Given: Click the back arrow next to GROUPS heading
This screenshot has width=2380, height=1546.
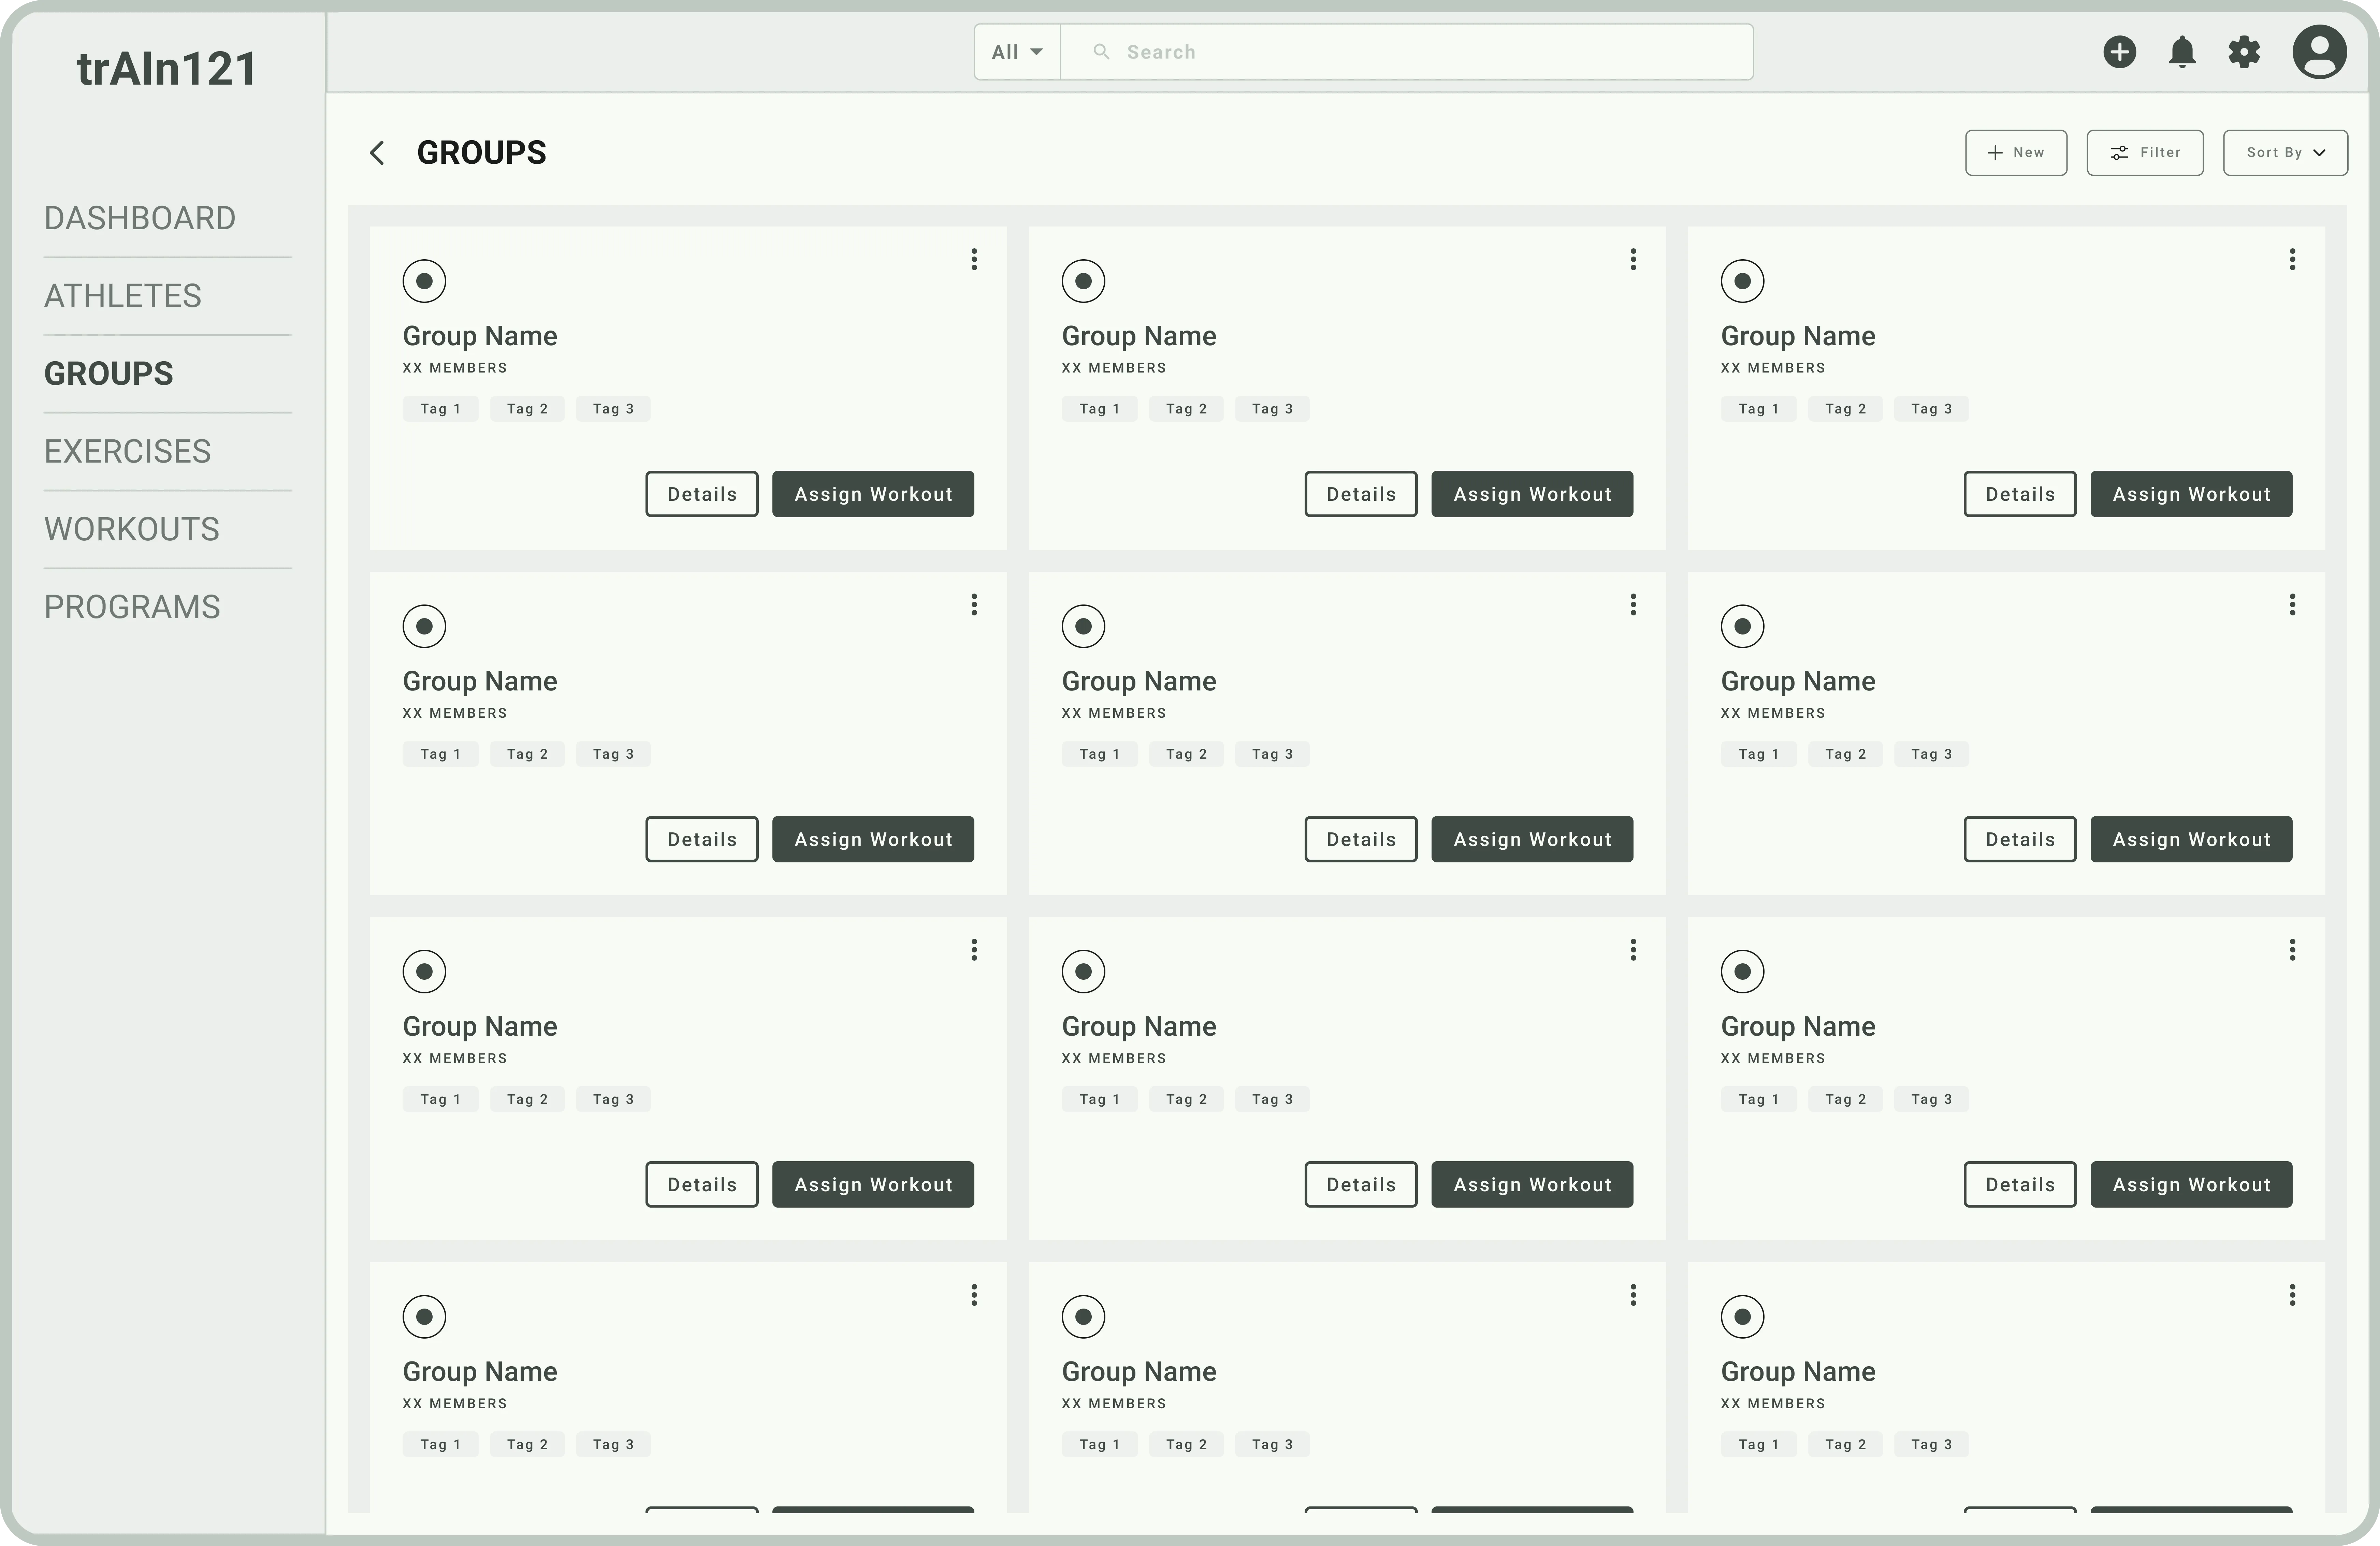Looking at the screenshot, I should [377, 152].
